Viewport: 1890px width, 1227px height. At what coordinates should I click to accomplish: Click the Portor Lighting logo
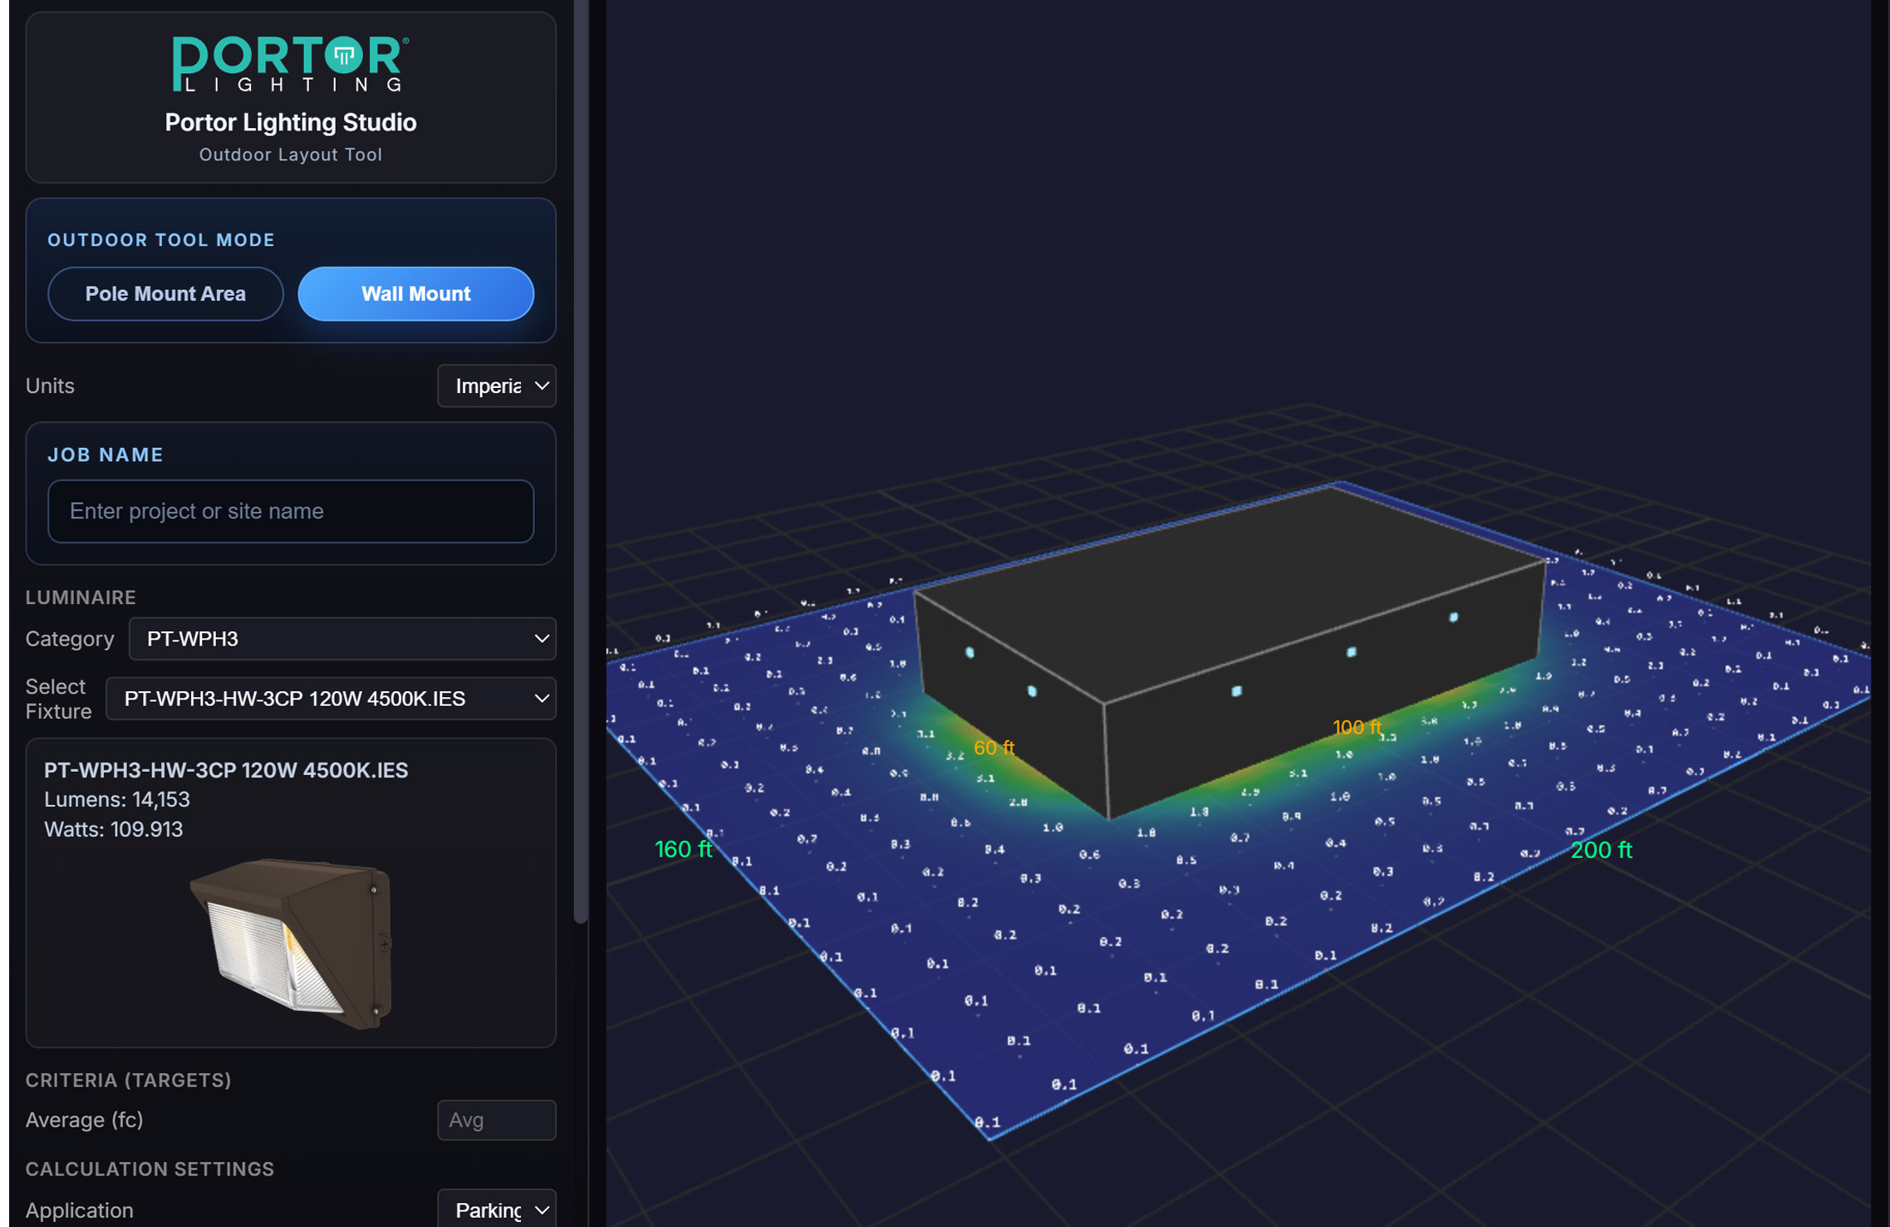[290, 63]
